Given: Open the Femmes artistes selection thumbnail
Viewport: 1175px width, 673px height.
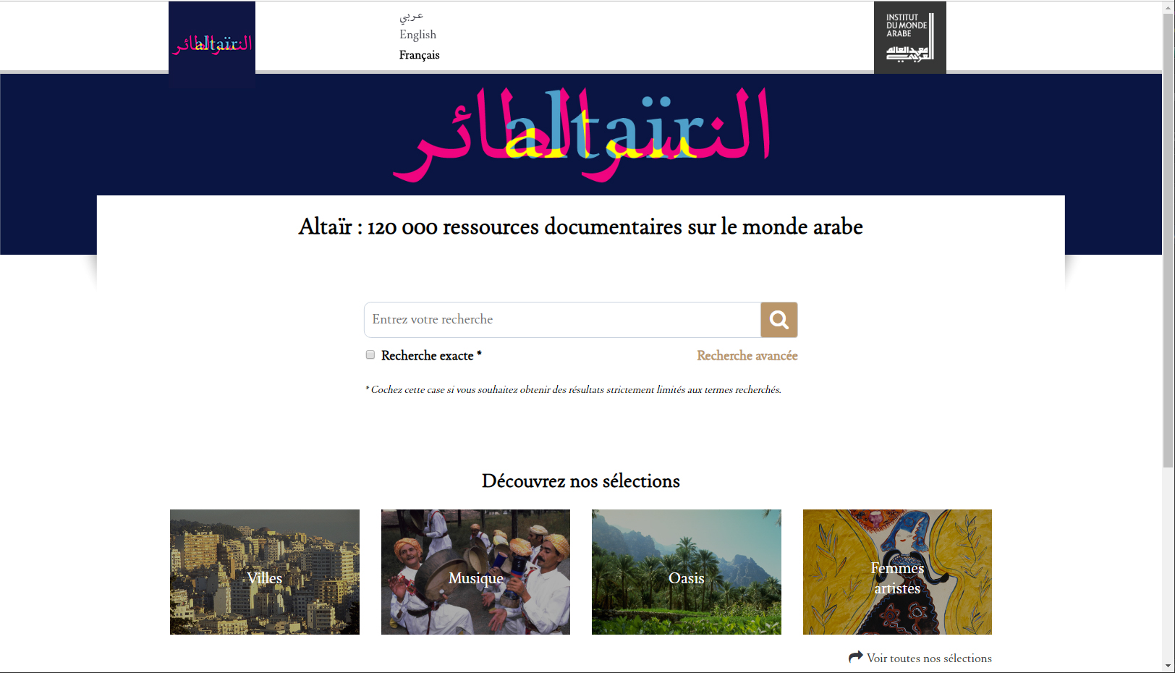Looking at the screenshot, I should [897, 572].
